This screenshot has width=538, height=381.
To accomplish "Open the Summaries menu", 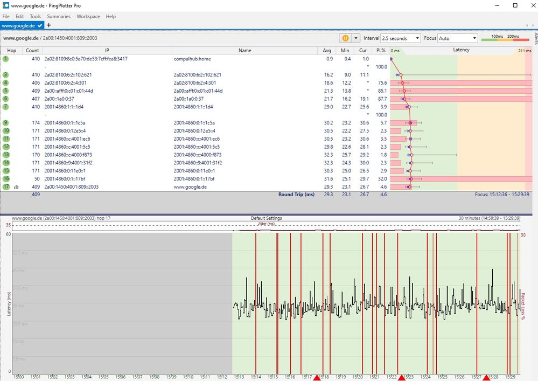I will (58, 17).
